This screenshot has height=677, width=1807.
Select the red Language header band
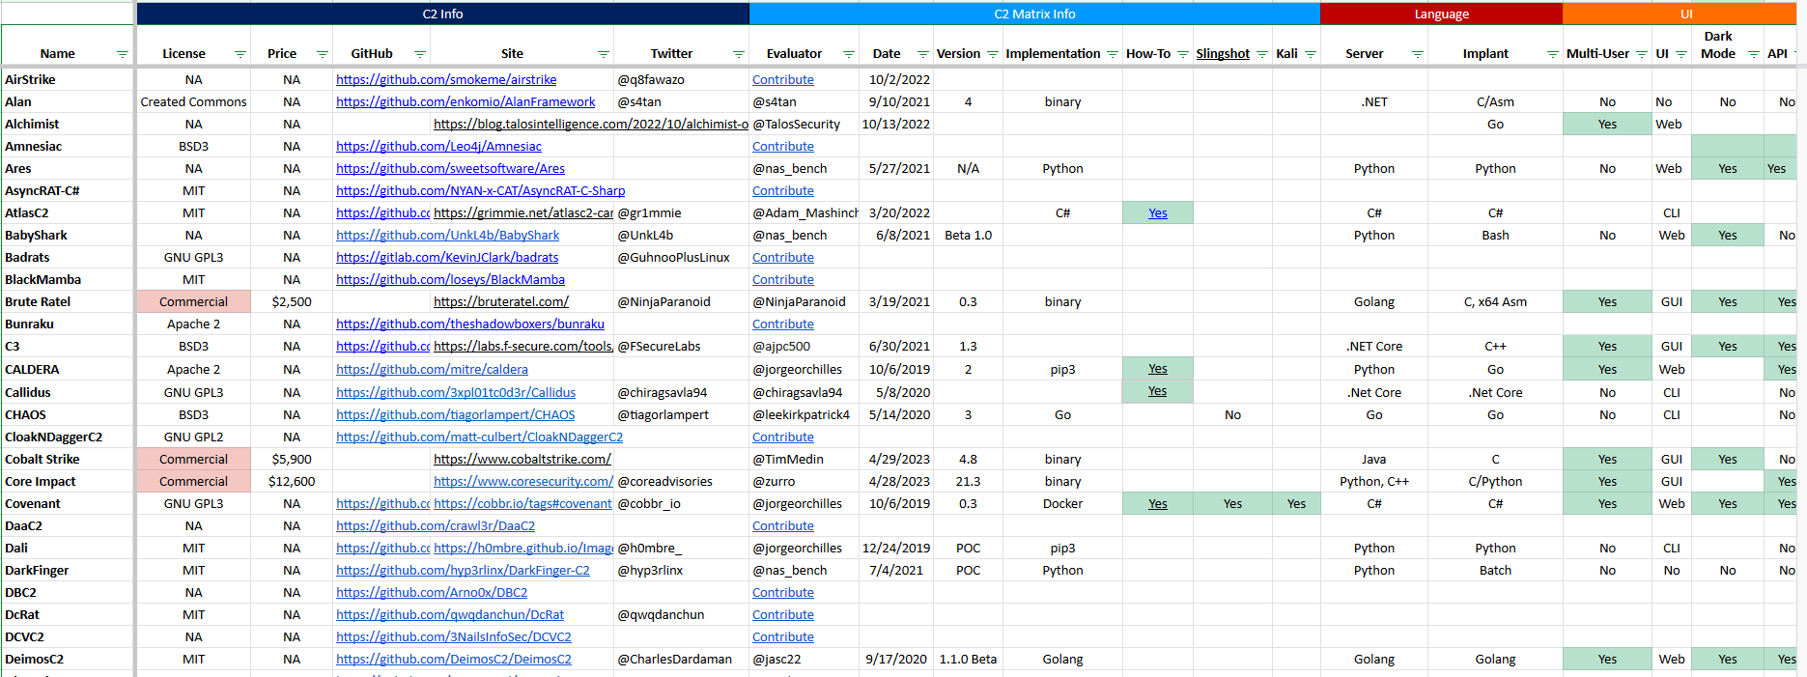point(1441,14)
